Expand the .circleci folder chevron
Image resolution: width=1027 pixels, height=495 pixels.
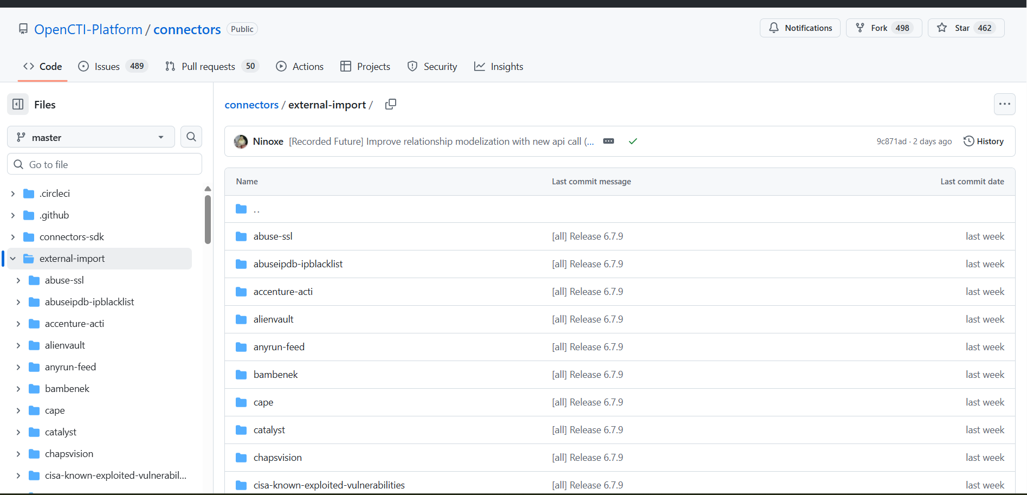13,194
